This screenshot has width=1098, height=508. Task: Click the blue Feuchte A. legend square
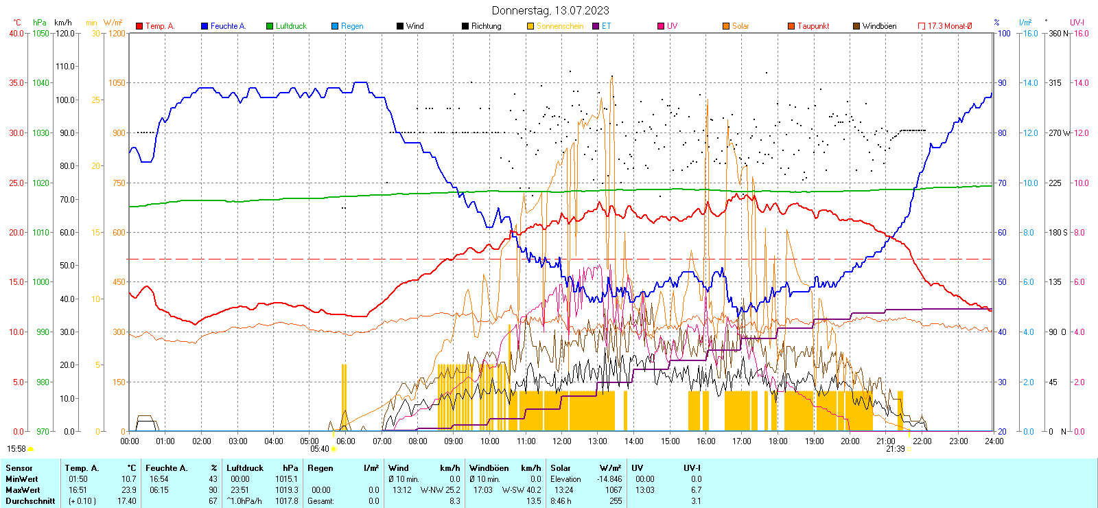click(205, 26)
